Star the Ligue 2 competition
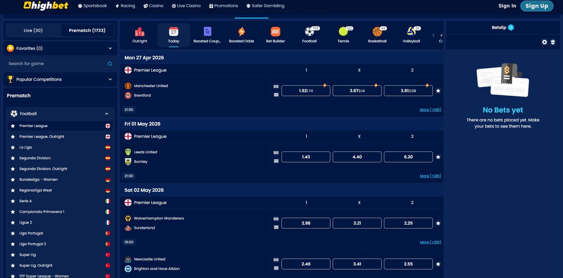The image size is (563, 278). (x=13, y=223)
